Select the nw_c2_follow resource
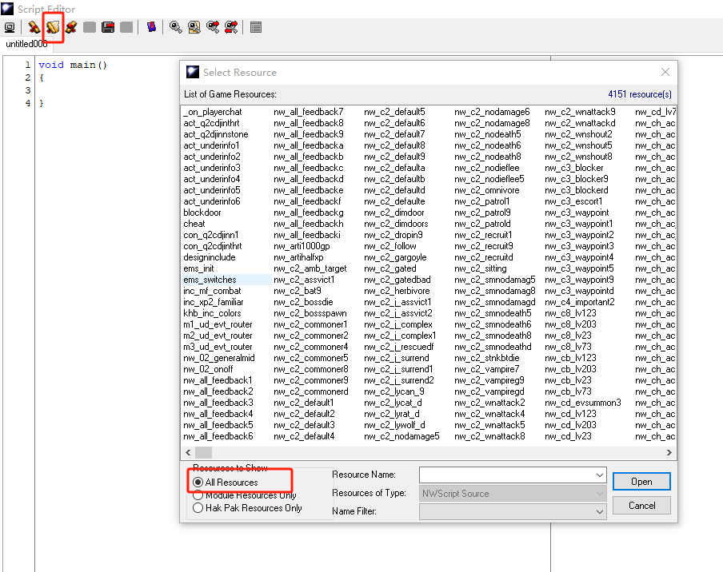The width and height of the screenshot is (723, 572). (x=390, y=246)
